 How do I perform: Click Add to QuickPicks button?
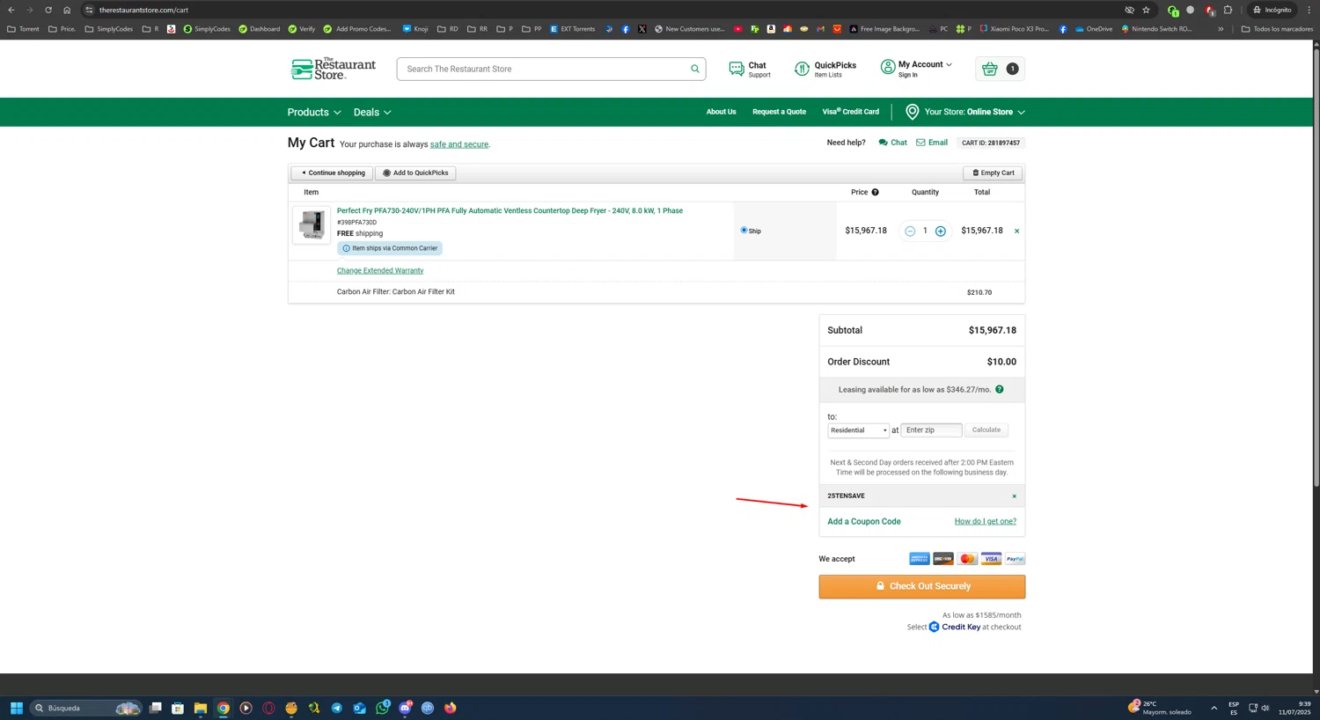point(415,173)
